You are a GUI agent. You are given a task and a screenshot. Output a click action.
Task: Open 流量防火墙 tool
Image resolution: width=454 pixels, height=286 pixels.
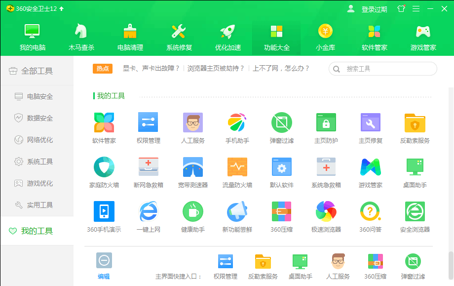click(237, 167)
